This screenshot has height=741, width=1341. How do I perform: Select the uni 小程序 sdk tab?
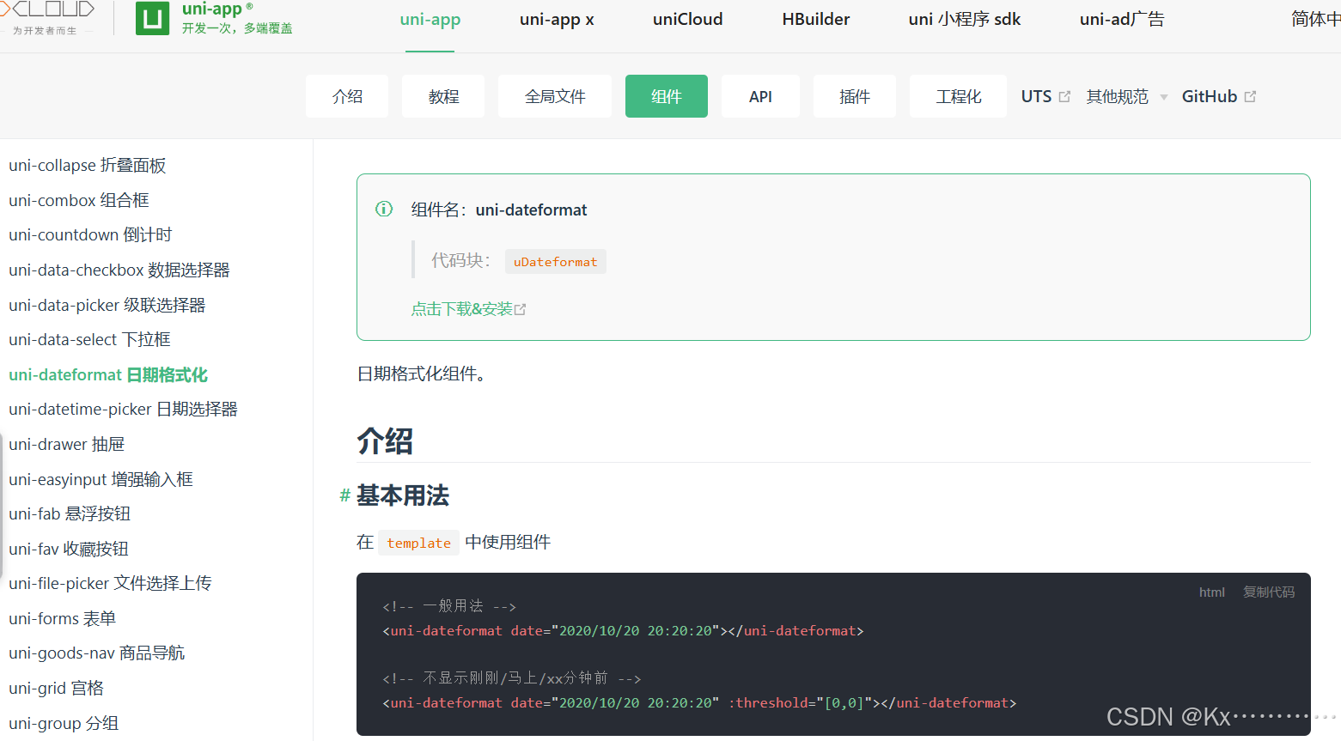coord(965,19)
